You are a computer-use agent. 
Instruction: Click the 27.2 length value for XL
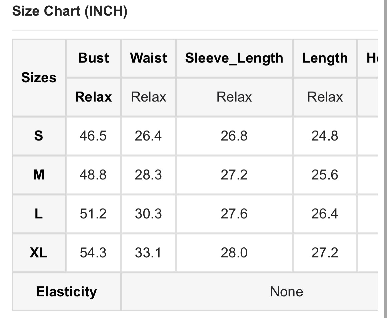click(x=325, y=253)
